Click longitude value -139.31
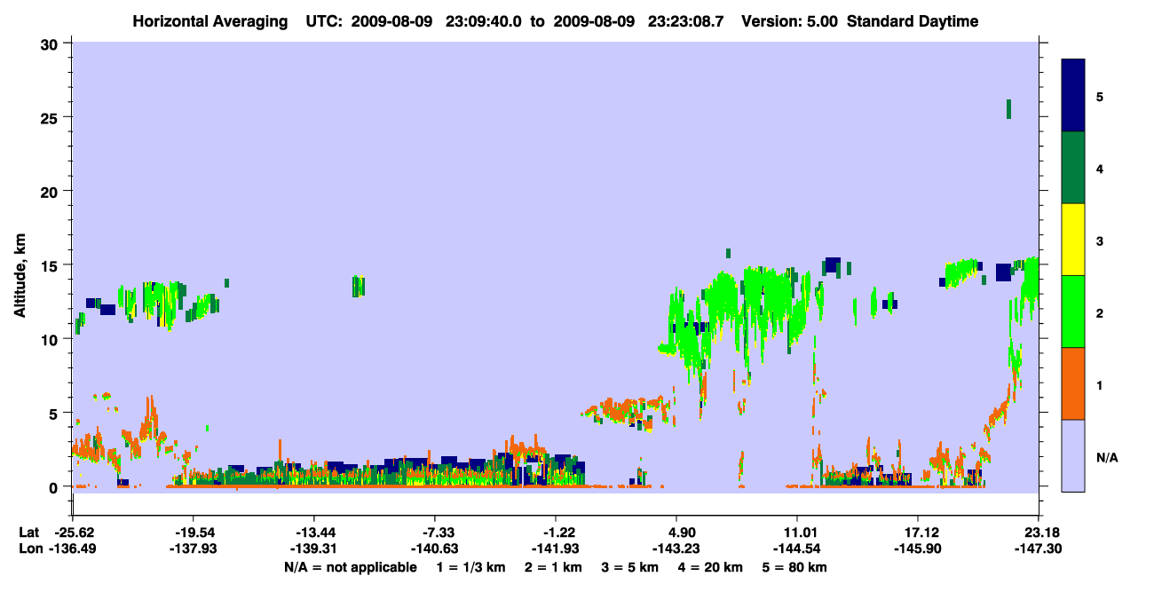The image size is (1154, 592). 315,549
